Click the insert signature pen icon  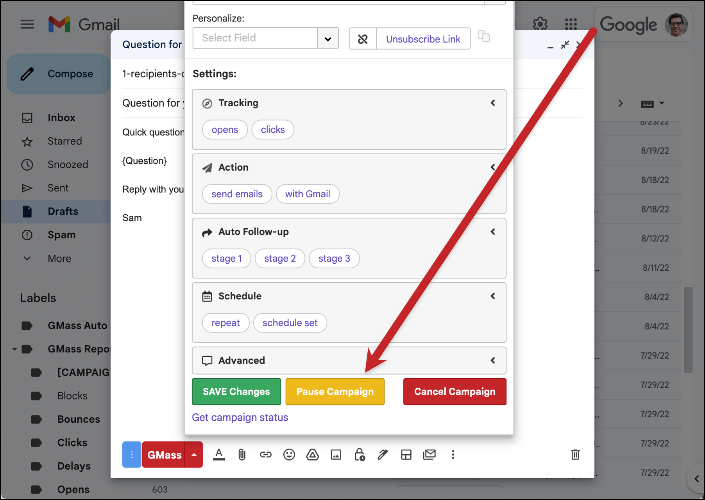[383, 454]
